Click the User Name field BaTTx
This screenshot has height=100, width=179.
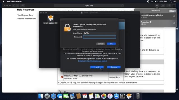click(x=100, y=33)
